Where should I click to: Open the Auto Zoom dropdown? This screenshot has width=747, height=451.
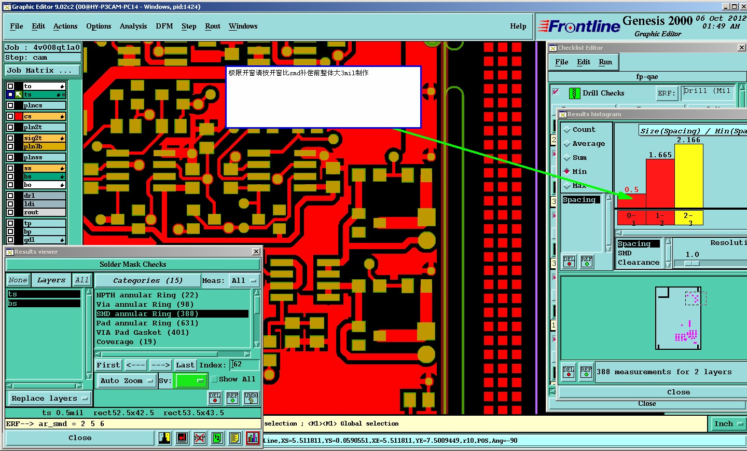pos(127,381)
